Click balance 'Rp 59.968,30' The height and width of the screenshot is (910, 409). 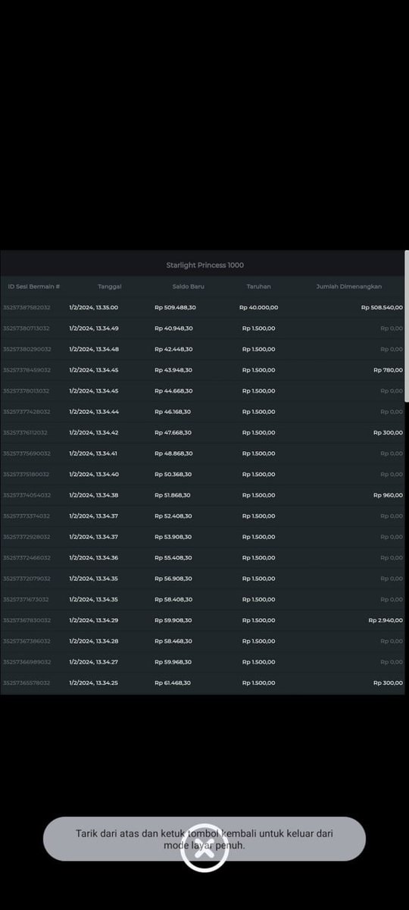[x=173, y=662]
